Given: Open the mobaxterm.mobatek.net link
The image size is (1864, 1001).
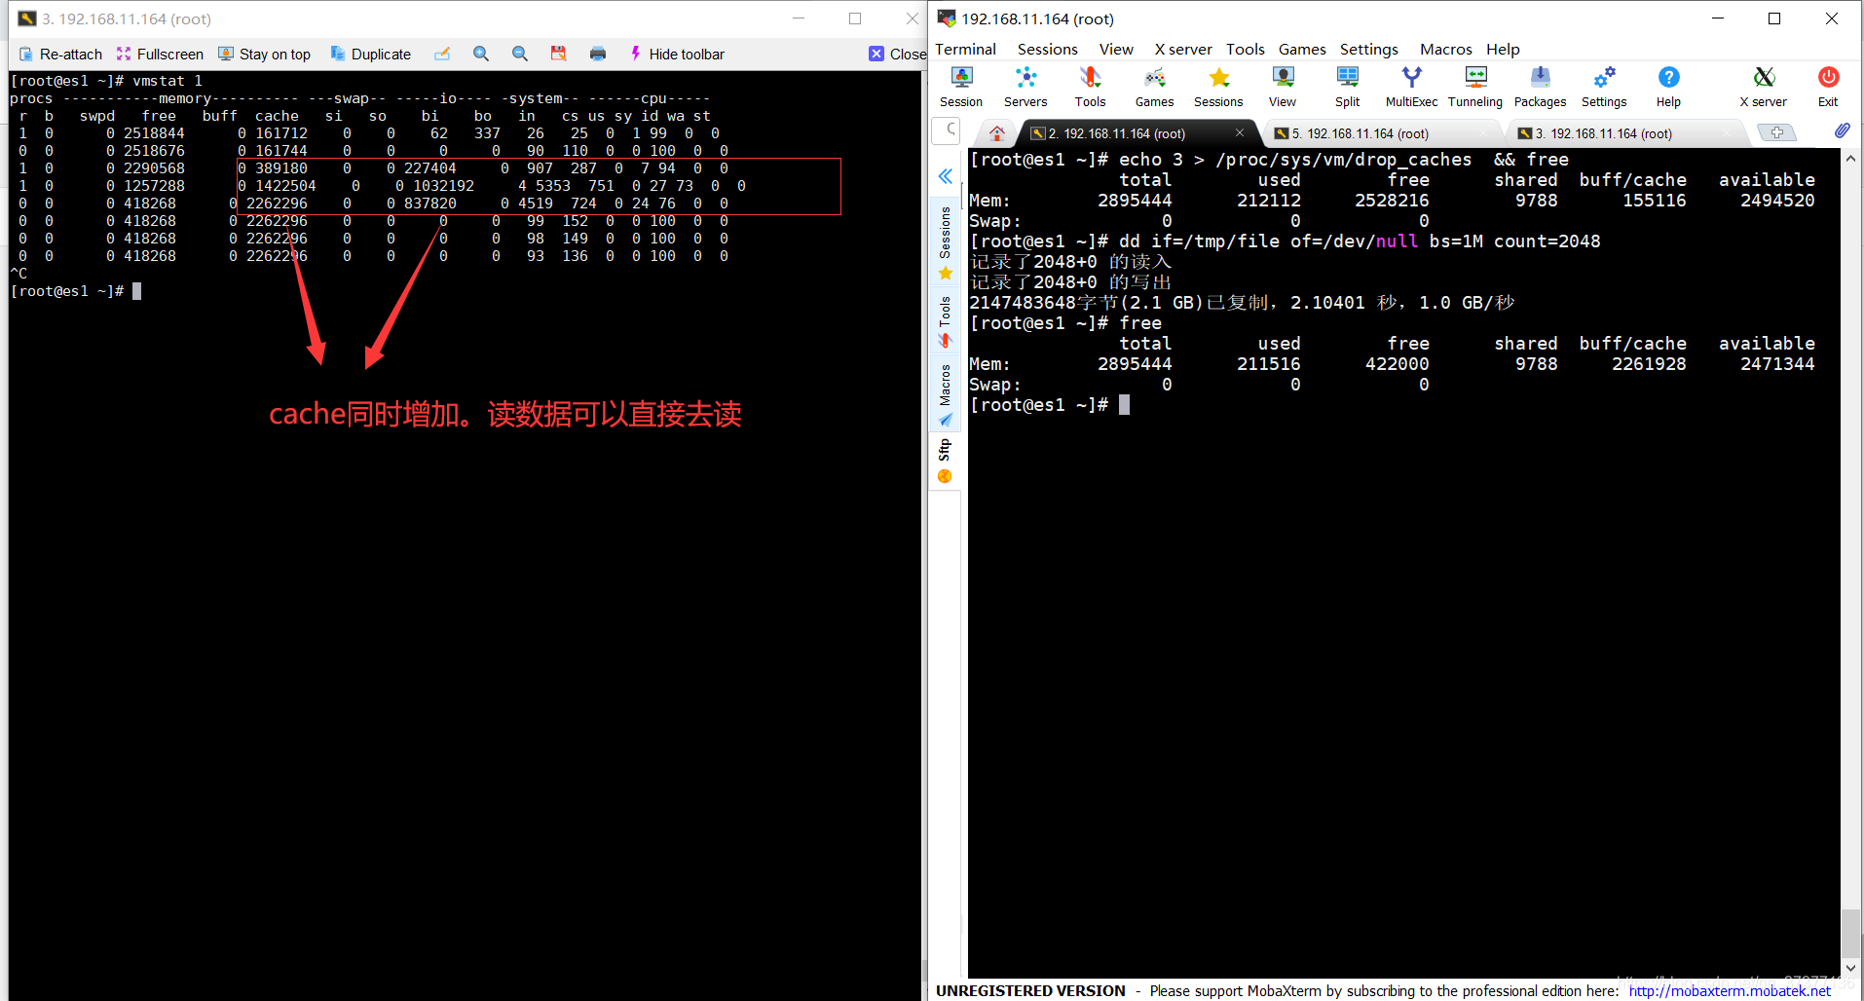Looking at the screenshot, I should 1730,991.
